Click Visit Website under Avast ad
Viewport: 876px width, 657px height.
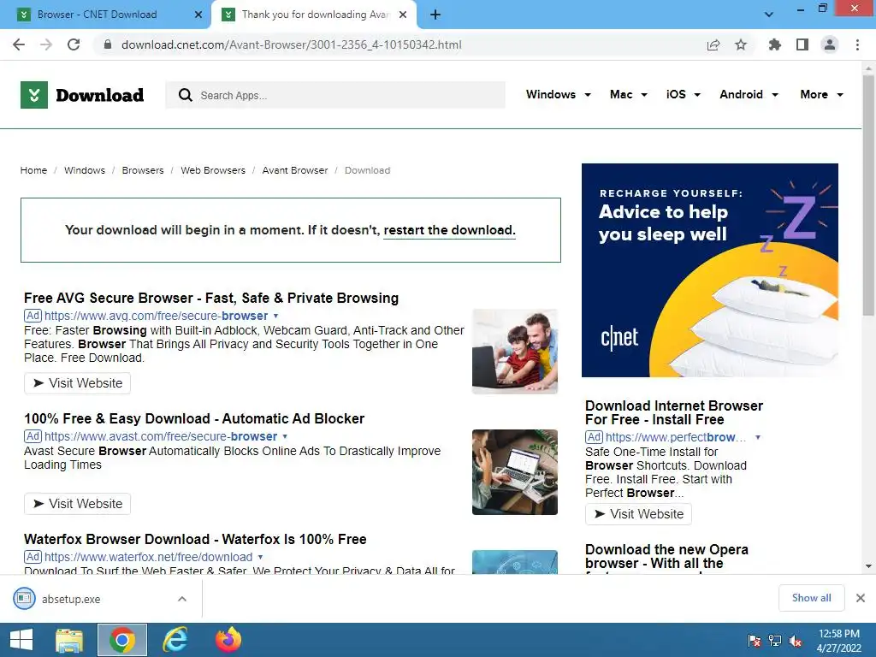coord(77,504)
